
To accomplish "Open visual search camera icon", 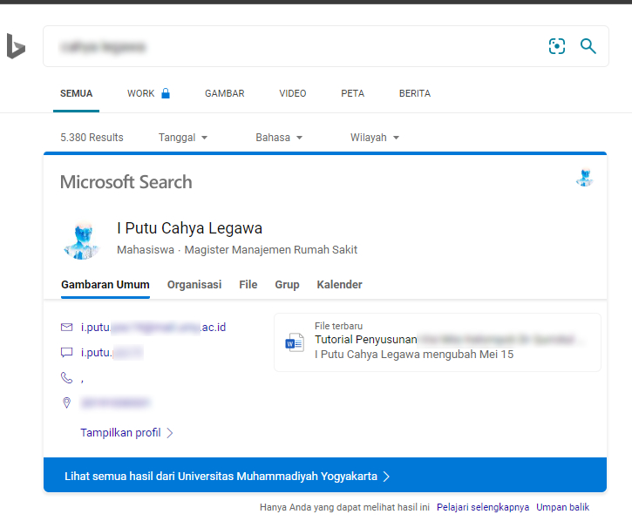I will tap(557, 46).
